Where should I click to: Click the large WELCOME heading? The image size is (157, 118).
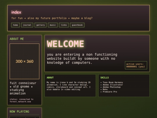point(65,44)
